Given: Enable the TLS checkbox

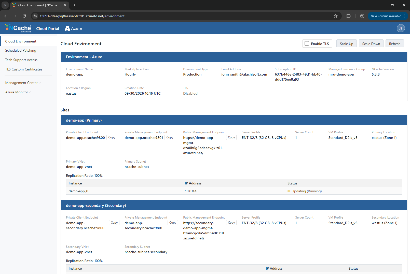Looking at the screenshot, I should (307, 44).
